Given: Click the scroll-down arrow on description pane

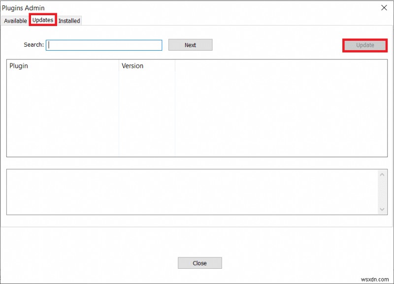Looking at the screenshot, I should coord(383,209).
